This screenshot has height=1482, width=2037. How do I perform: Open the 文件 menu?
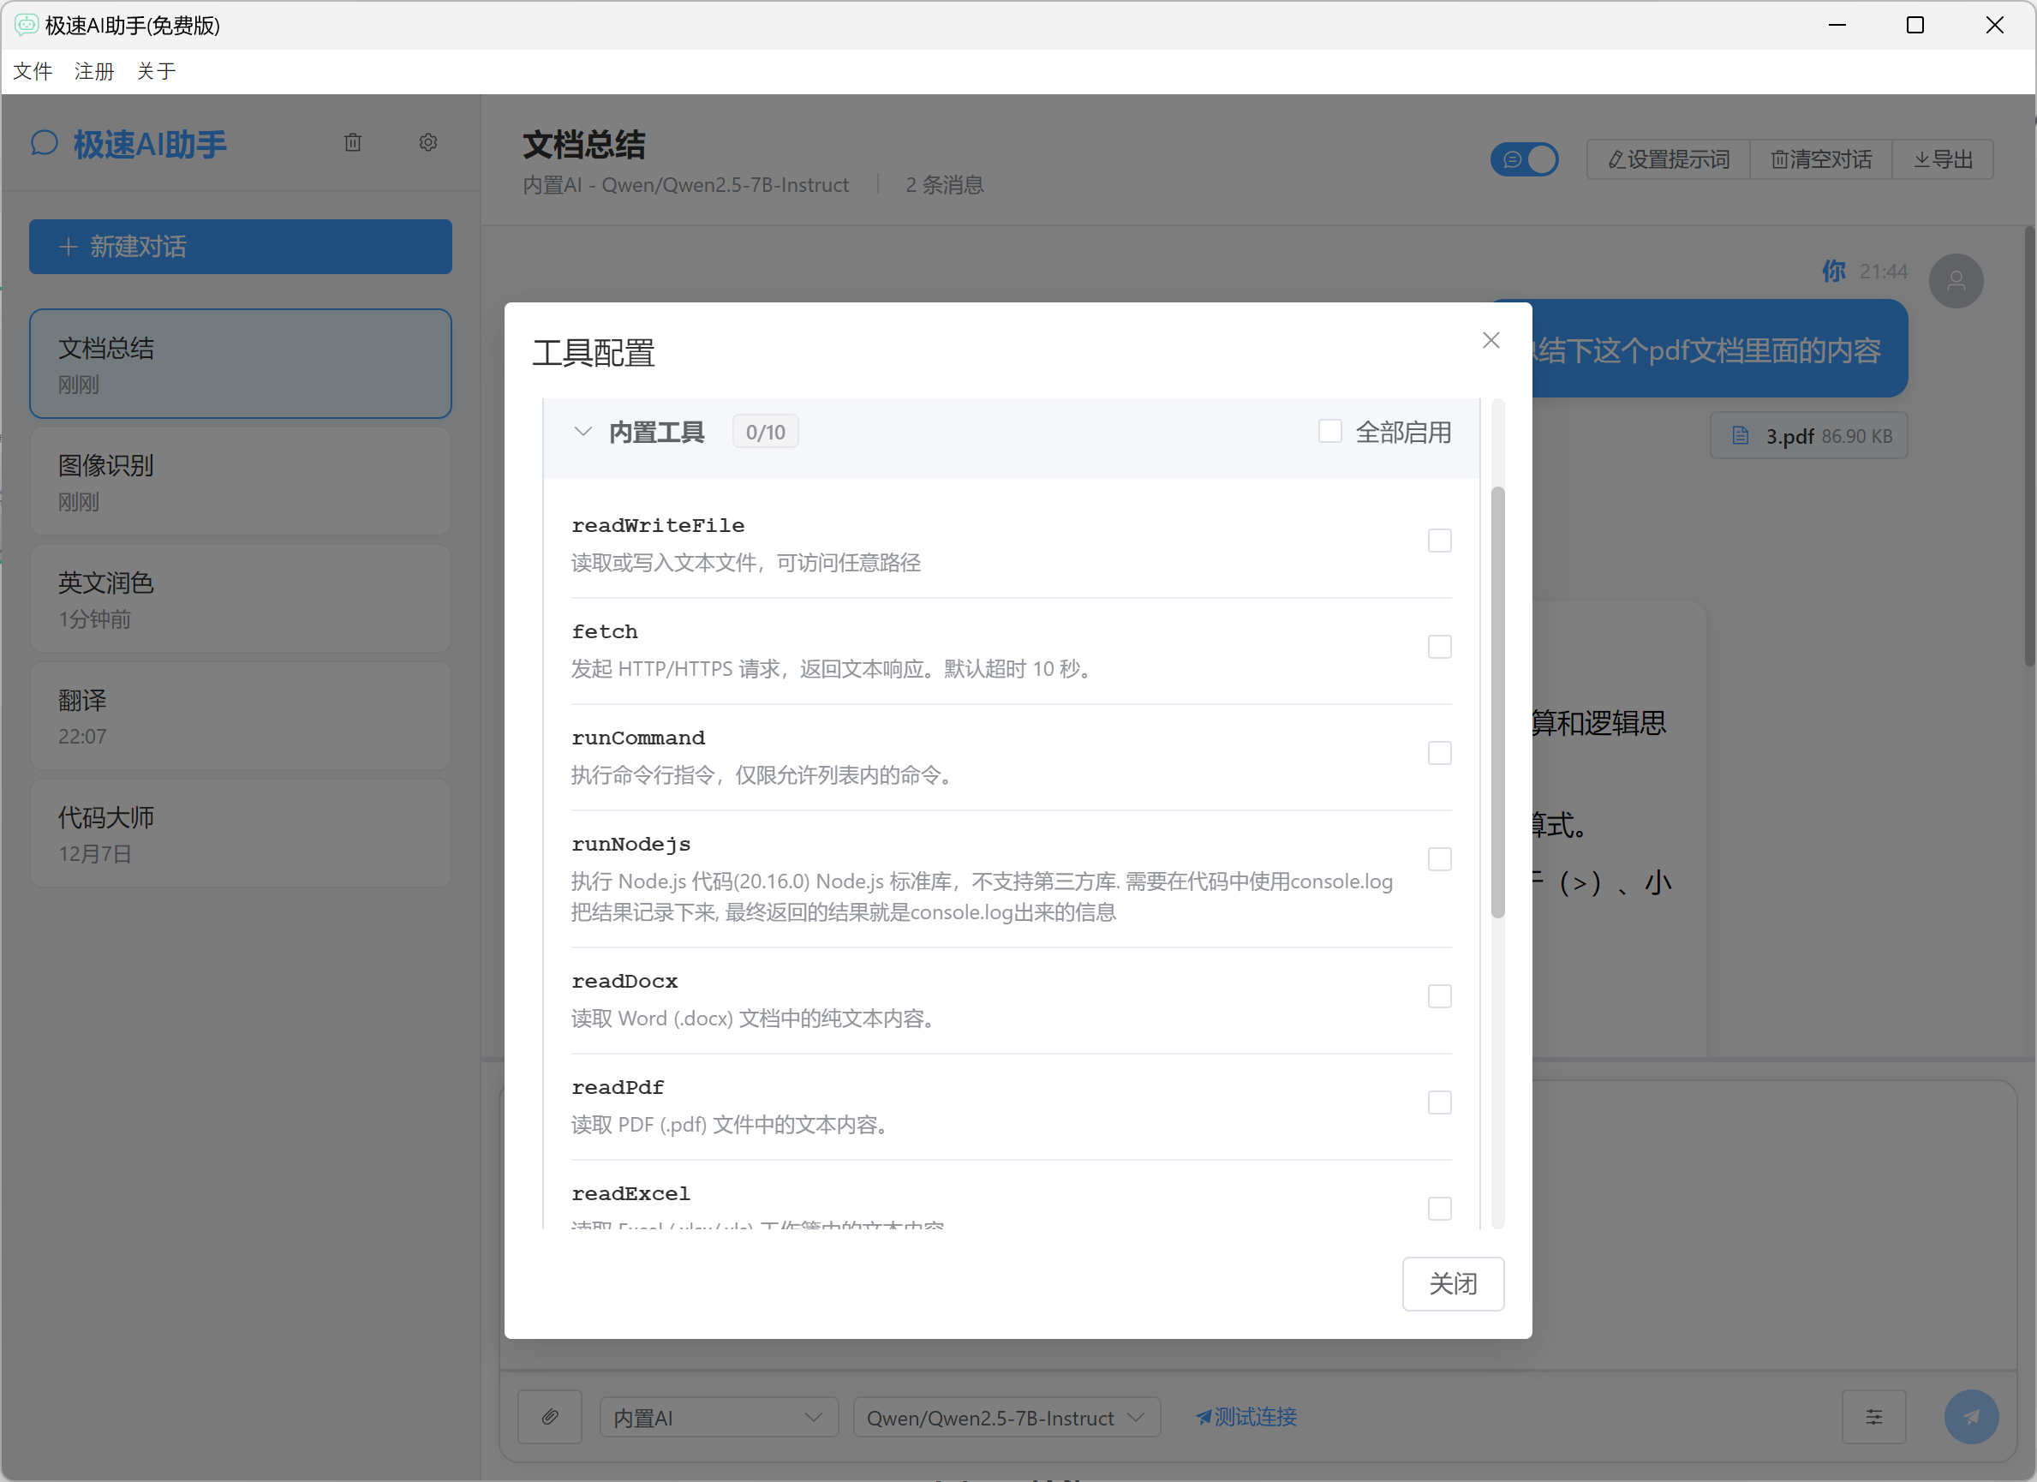coord(33,71)
